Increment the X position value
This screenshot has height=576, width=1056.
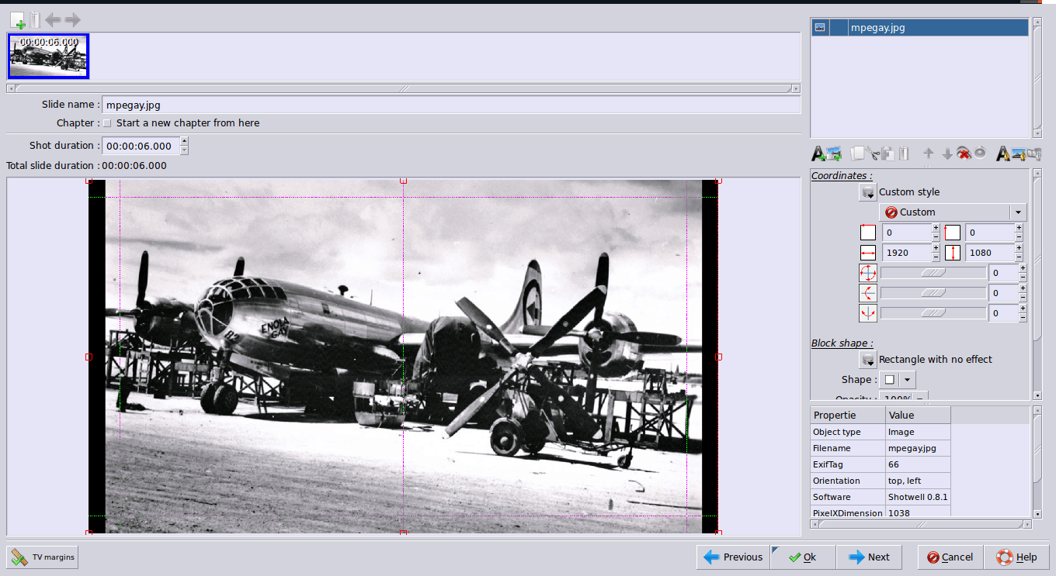(936, 228)
